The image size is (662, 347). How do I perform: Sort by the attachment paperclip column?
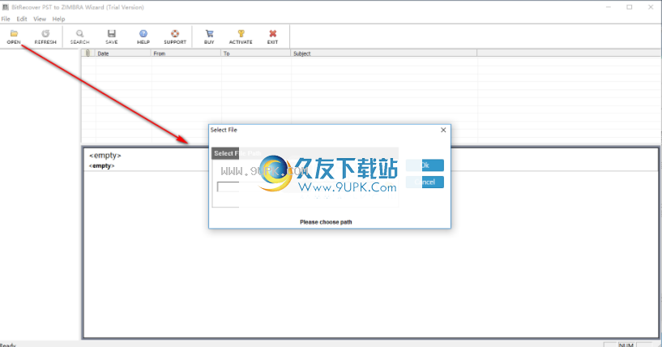coord(88,54)
